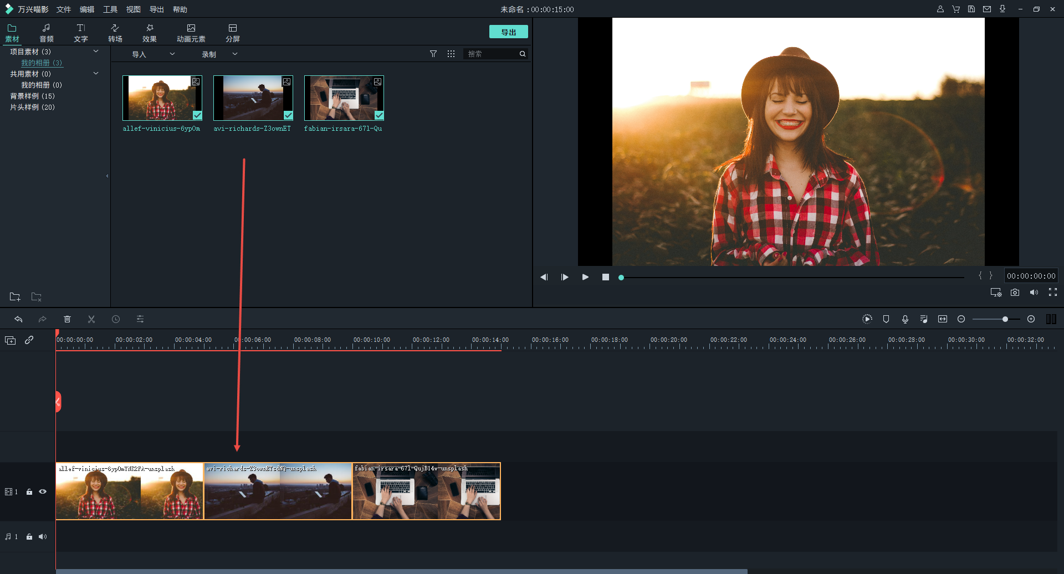Click the microphone voiceover icon
The height and width of the screenshot is (574, 1064).
pyautogui.click(x=905, y=319)
